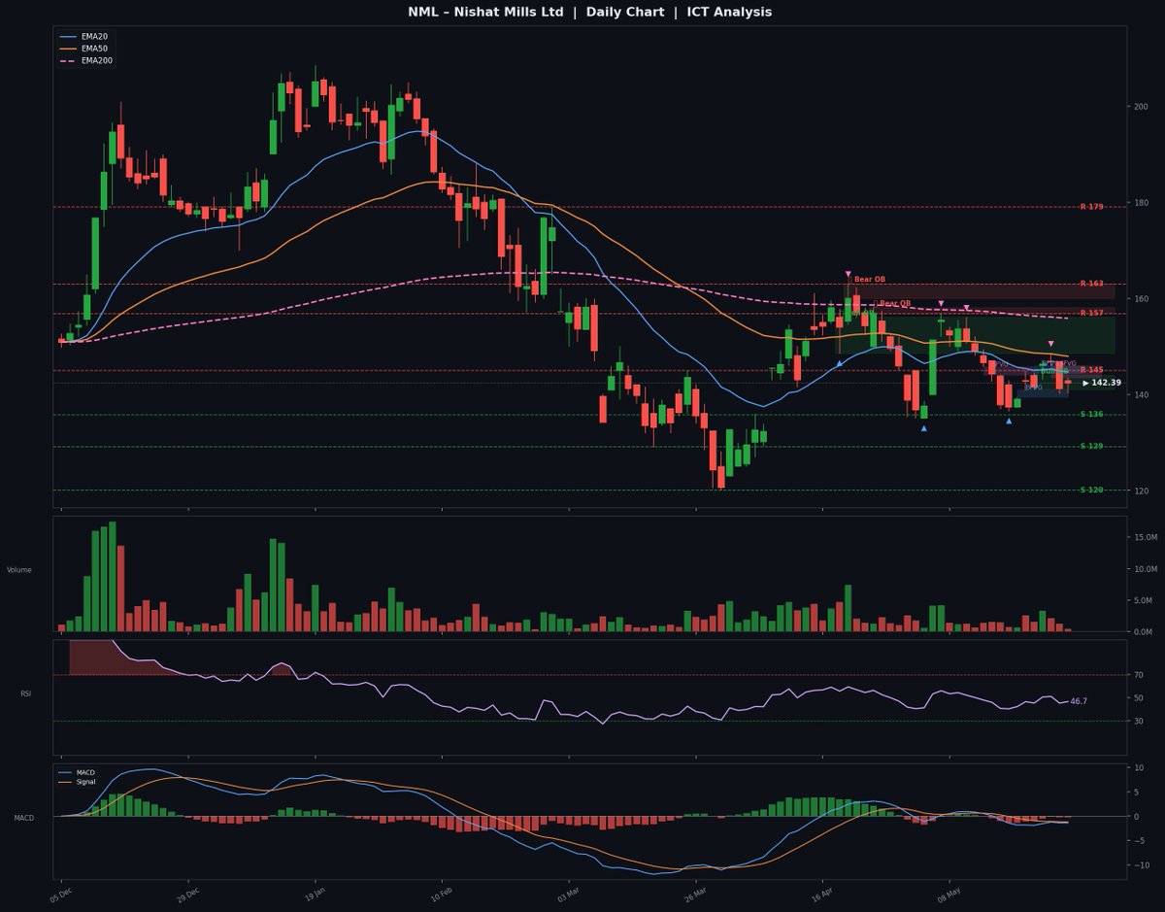1165x912 pixels.
Task: Click the 0.0M volume axis tick
Action: [1145, 631]
